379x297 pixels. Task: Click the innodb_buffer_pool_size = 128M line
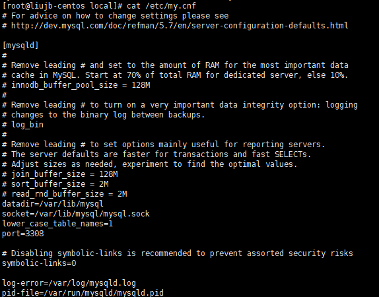click(76, 85)
